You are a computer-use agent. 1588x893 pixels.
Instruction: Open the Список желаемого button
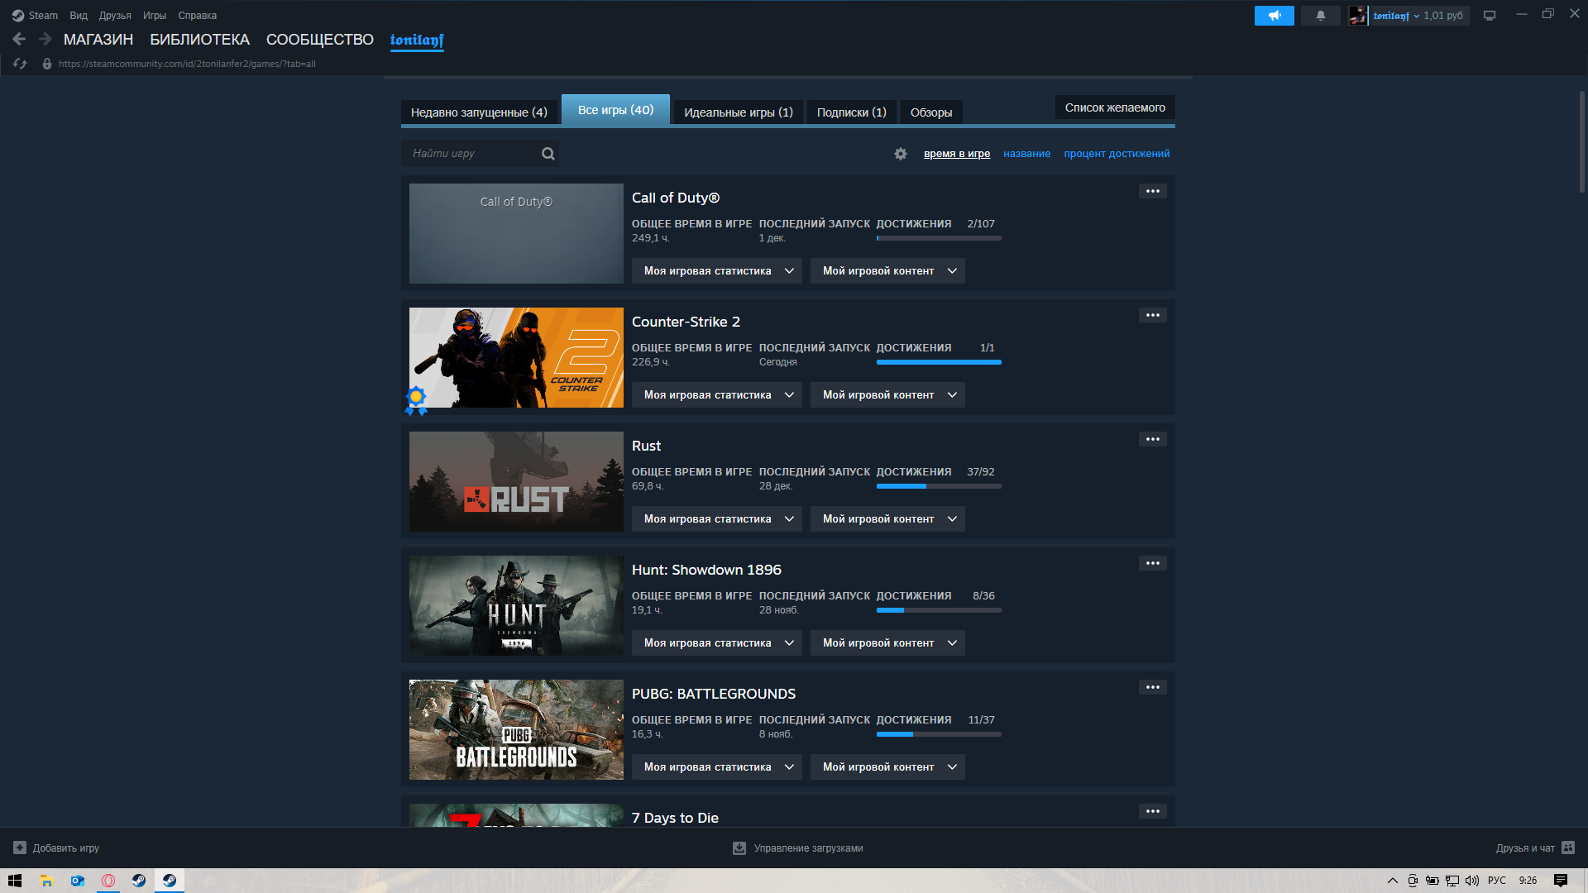tap(1115, 107)
